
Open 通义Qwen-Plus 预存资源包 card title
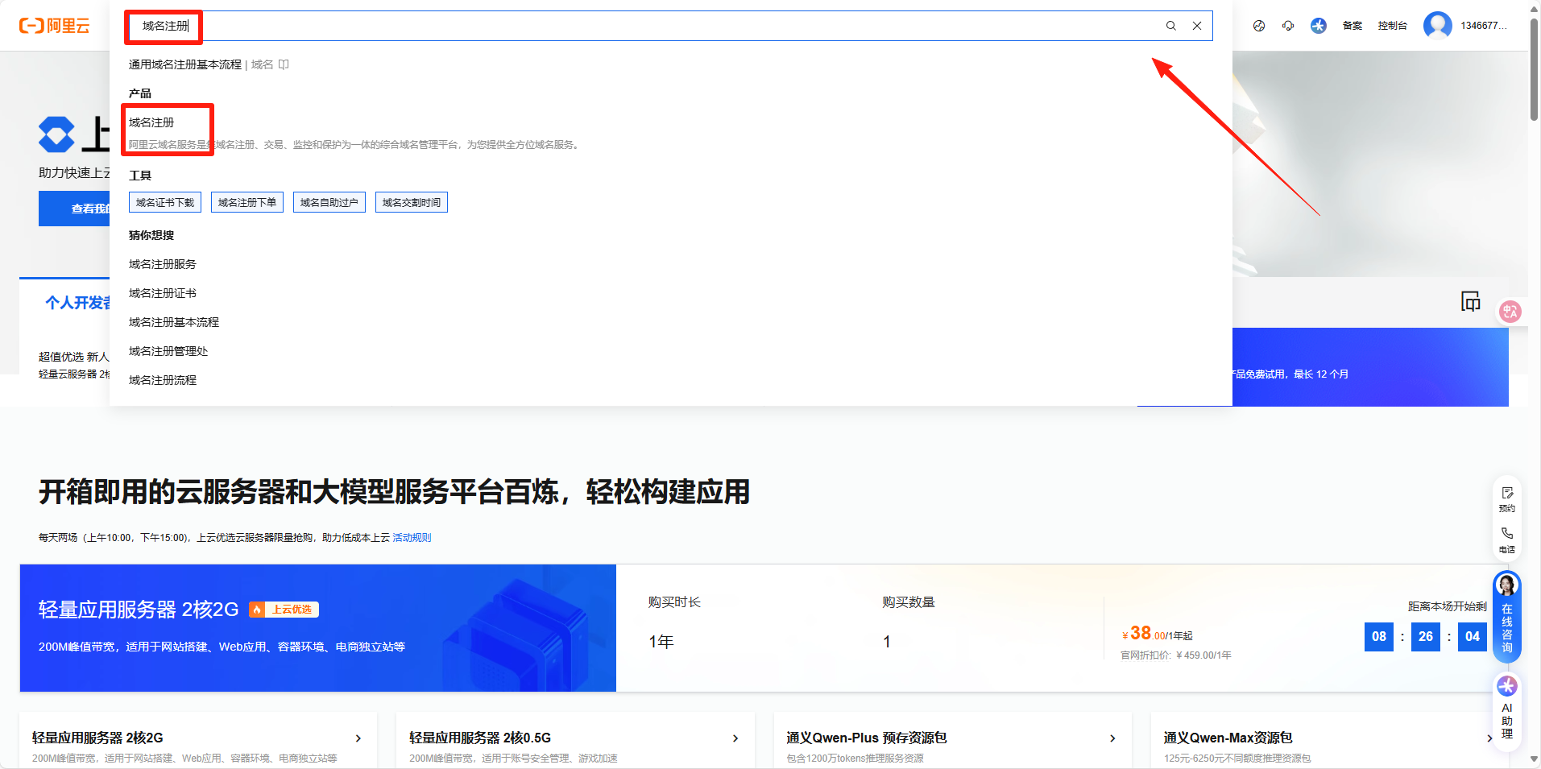click(x=867, y=738)
